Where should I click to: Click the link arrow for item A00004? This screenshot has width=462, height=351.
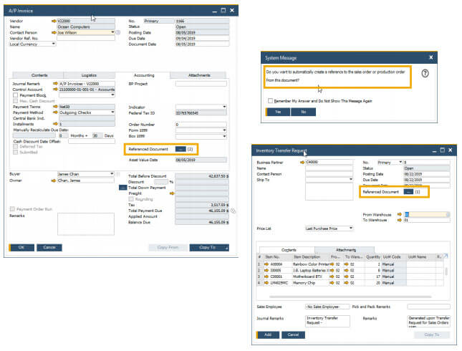pos(266,263)
